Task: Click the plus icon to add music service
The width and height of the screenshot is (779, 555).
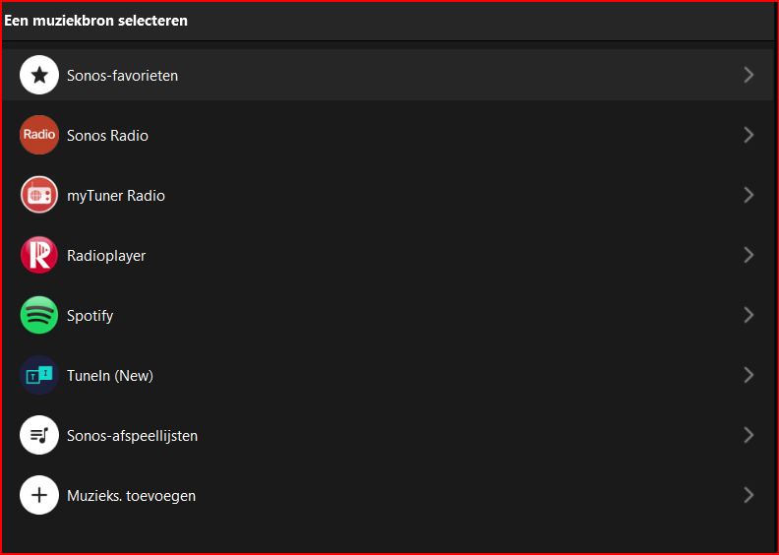Action: click(x=39, y=495)
